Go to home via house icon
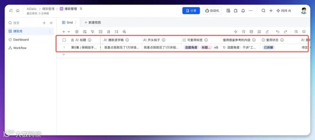The height and width of the screenshot is (140, 315). [x=18, y=10]
